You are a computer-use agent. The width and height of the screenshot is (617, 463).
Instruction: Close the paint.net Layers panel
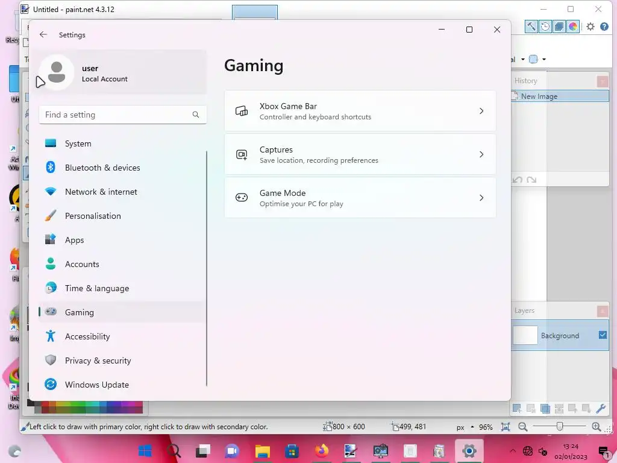click(x=603, y=311)
